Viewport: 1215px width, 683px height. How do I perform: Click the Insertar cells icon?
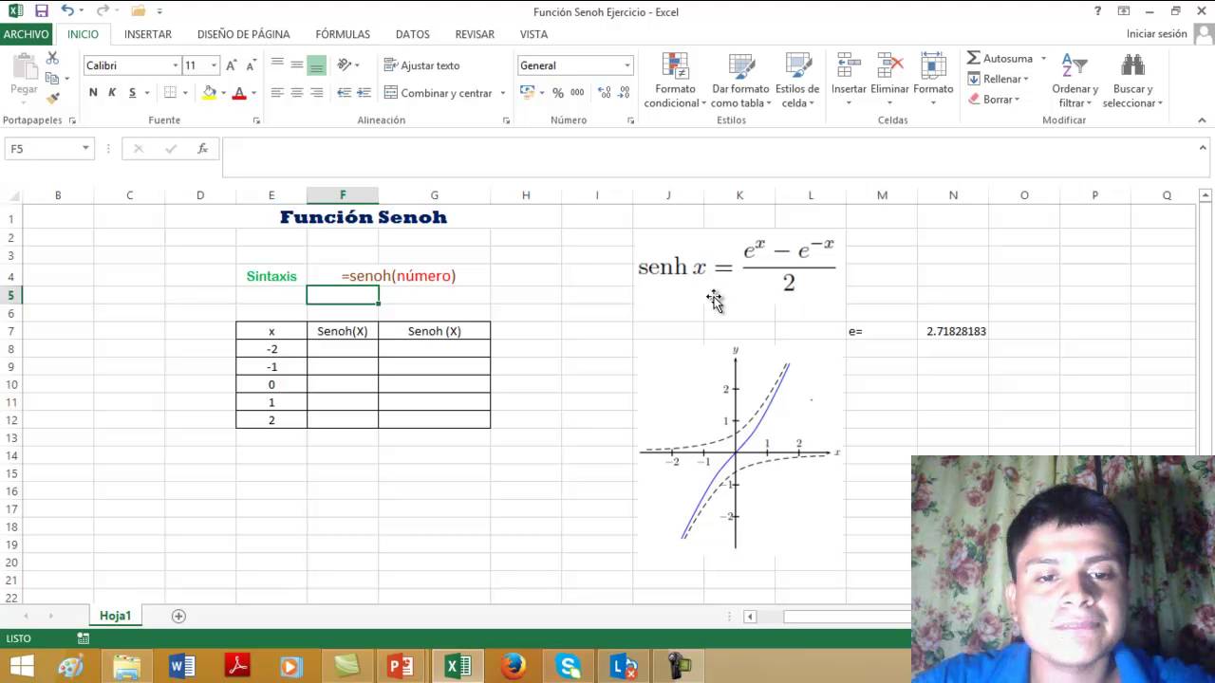point(849,66)
